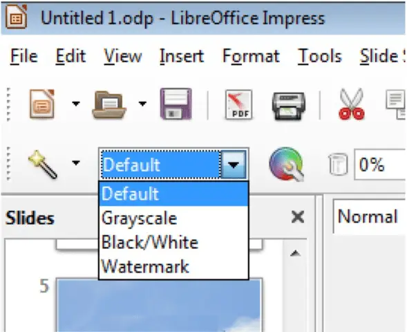This screenshot has height=332, width=407.
Task: Click the New Presentation icon
Action: pos(42,104)
